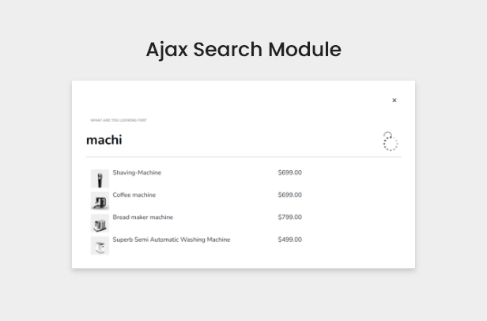Click the $699.00 price beside Coffee machine

coord(290,194)
